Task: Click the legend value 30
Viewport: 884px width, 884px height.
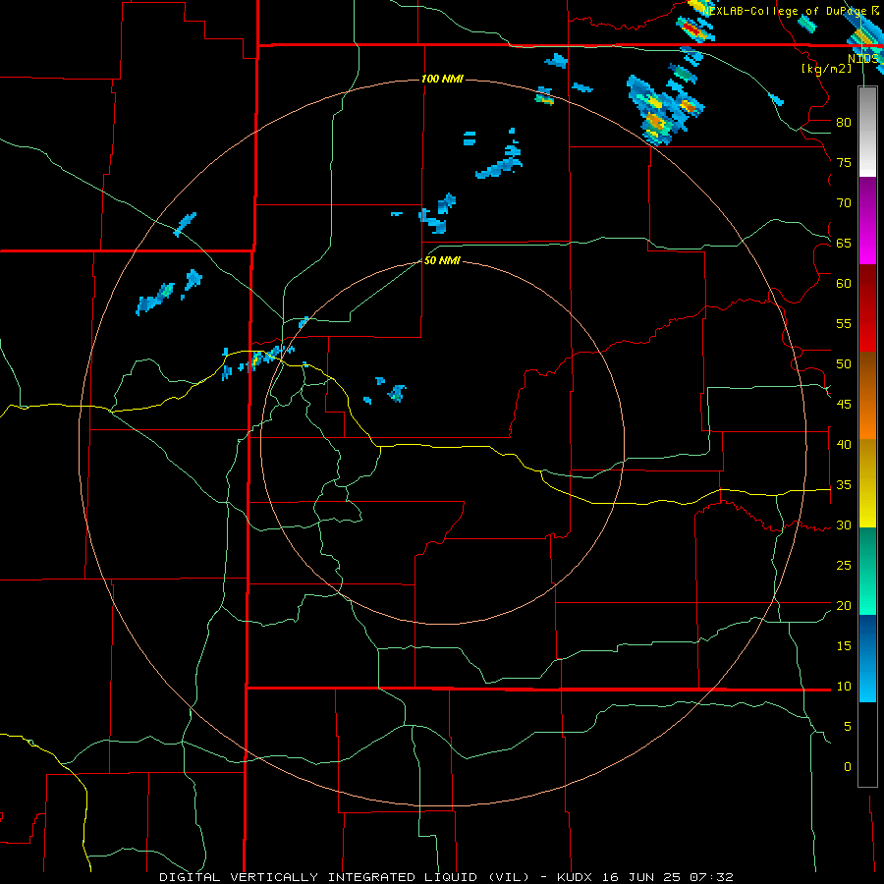Action: tap(844, 525)
